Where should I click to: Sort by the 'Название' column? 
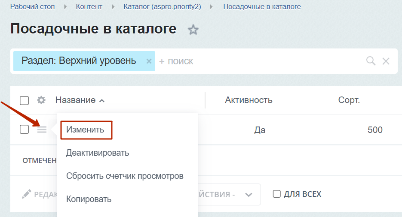tap(76, 100)
